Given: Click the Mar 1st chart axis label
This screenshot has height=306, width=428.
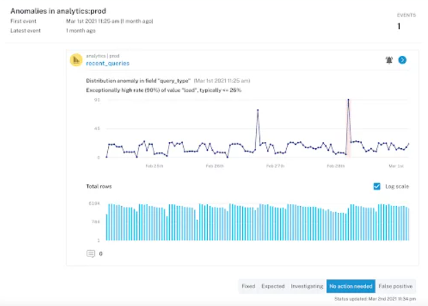Looking at the screenshot, I should point(396,166).
